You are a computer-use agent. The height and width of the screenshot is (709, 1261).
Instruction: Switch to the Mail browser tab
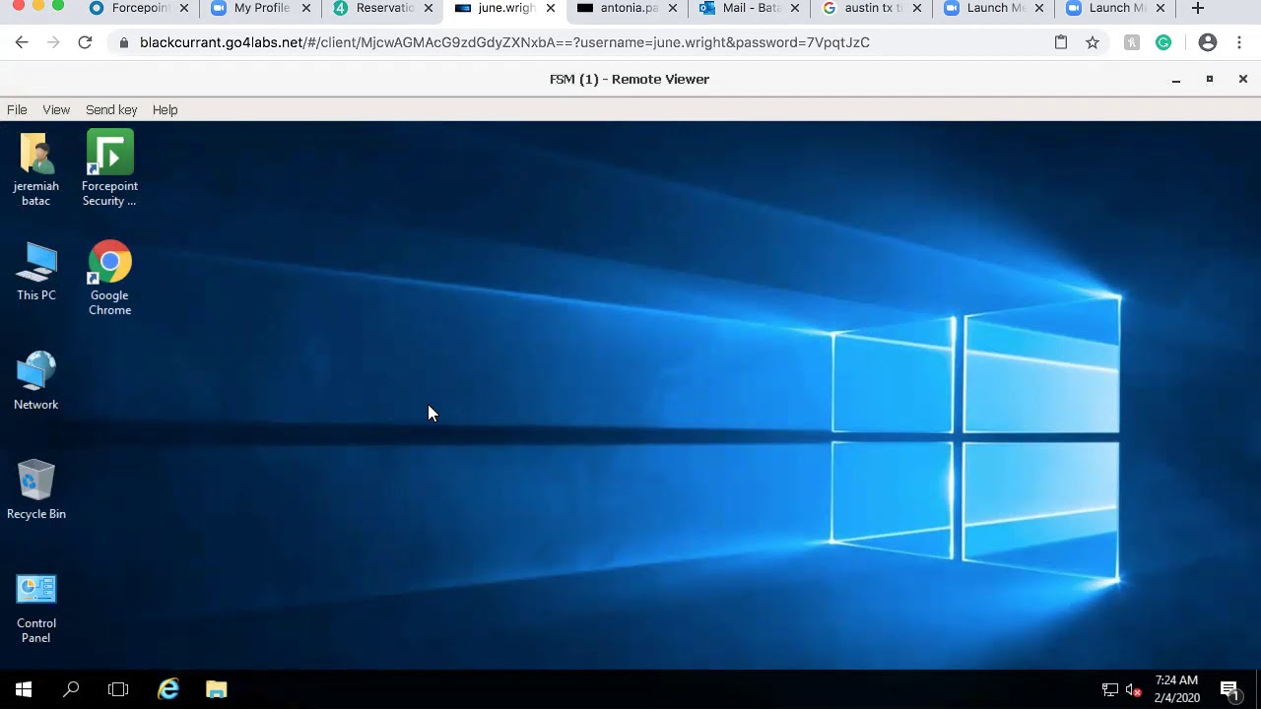[749, 8]
